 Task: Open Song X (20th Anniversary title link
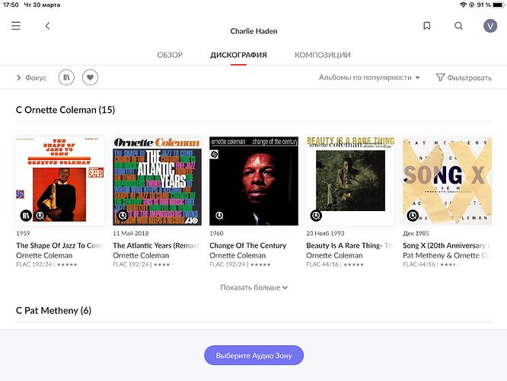click(x=447, y=245)
